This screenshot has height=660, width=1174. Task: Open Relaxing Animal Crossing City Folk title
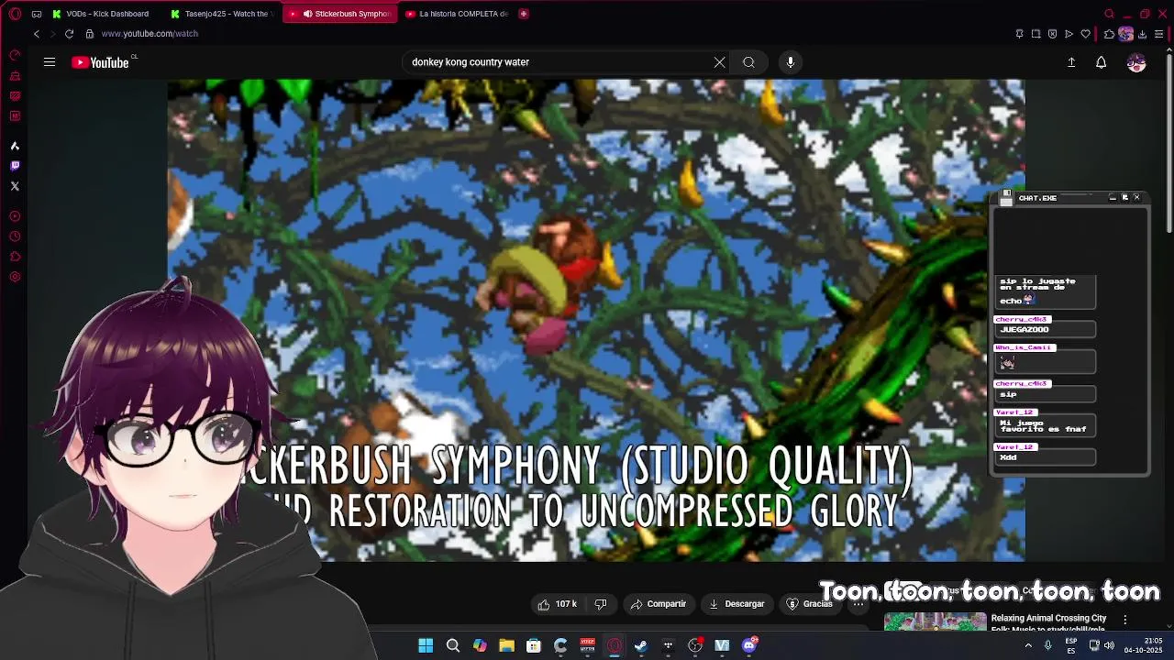coord(1048,623)
